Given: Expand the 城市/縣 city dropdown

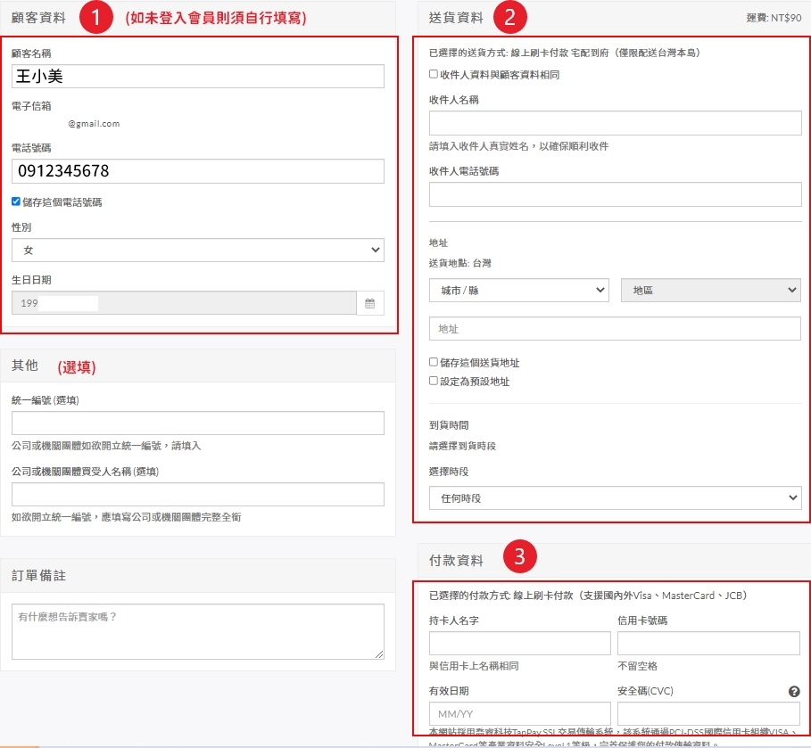Looking at the screenshot, I should pyautogui.click(x=517, y=290).
